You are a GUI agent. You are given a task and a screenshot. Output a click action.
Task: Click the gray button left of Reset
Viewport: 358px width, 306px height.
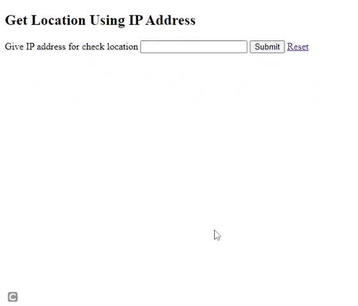[267, 47]
